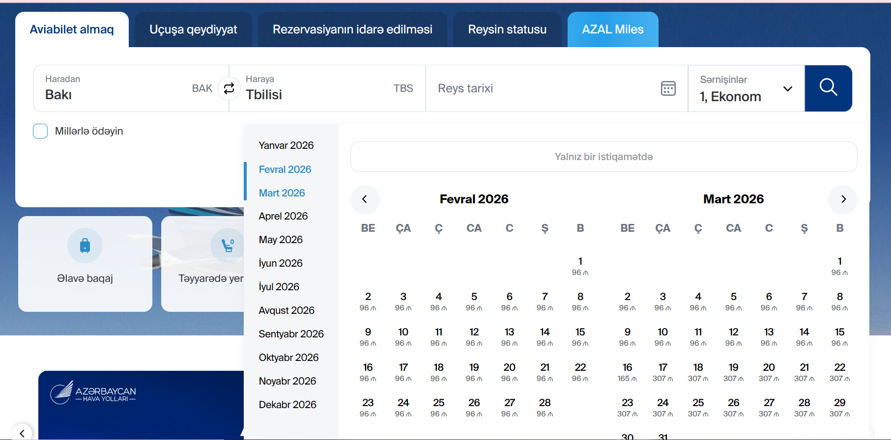This screenshot has height=440, width=891.
Task: Click the swap origin and destination icon
Action: pyautogui.click(x=229, y=88)
